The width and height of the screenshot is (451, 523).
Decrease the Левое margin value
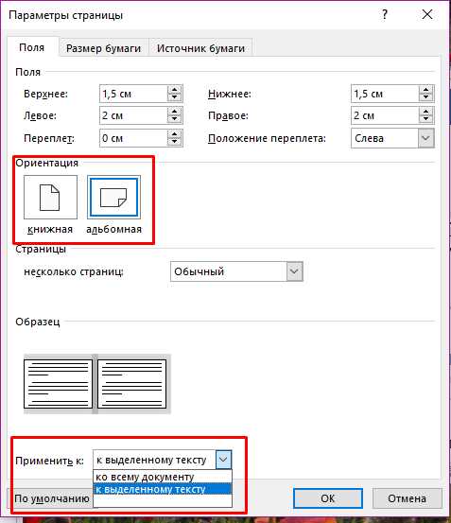pos(174,120)
